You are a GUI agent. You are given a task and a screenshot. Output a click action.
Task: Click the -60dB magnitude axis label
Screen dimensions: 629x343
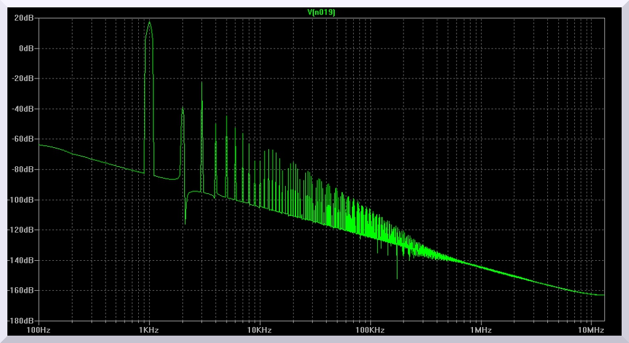22,139
